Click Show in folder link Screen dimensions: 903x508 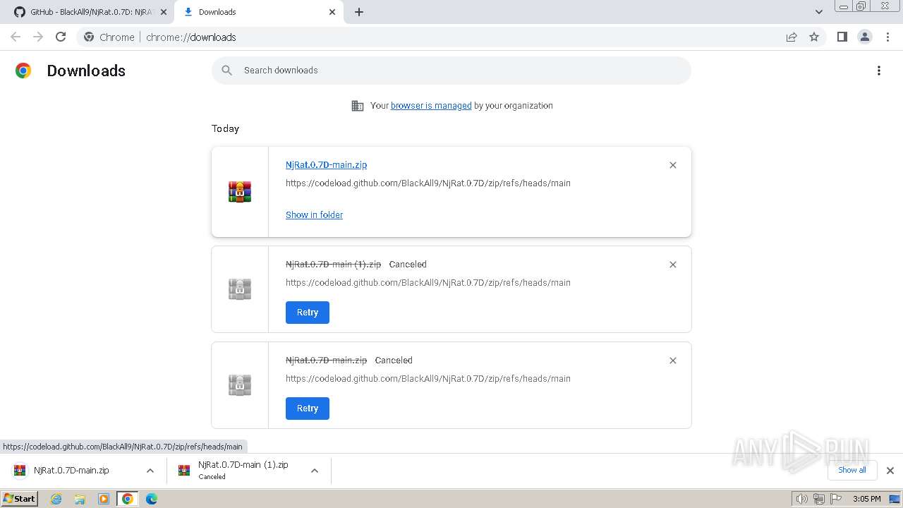click(314, 214)
